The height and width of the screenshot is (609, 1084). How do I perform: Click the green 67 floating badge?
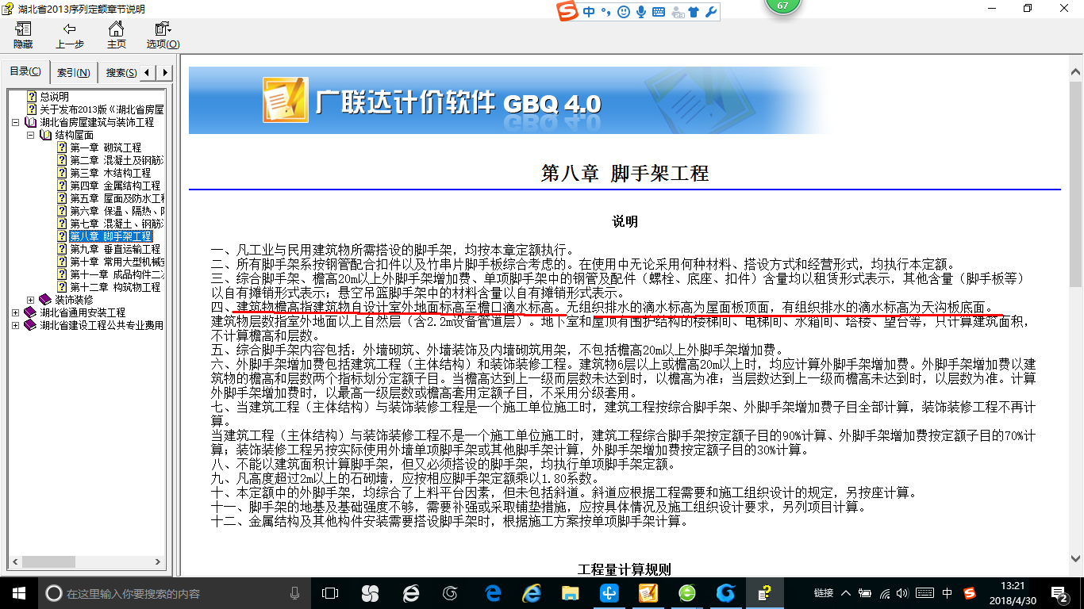pyautogui.click(x=783, y=6)
